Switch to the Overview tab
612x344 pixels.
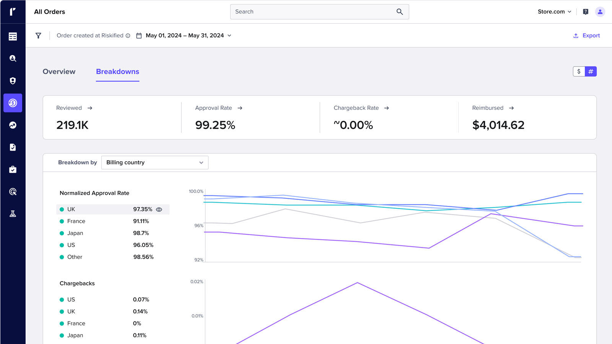coord(59,71)
